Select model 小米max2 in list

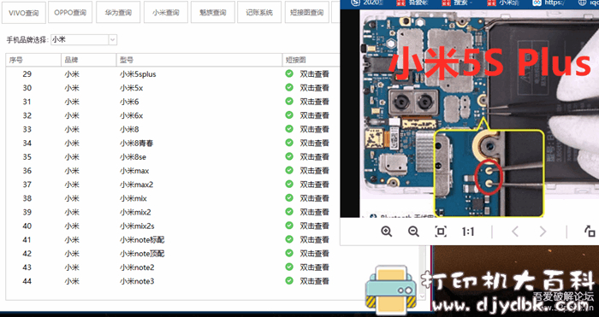[x=173, y=185]
